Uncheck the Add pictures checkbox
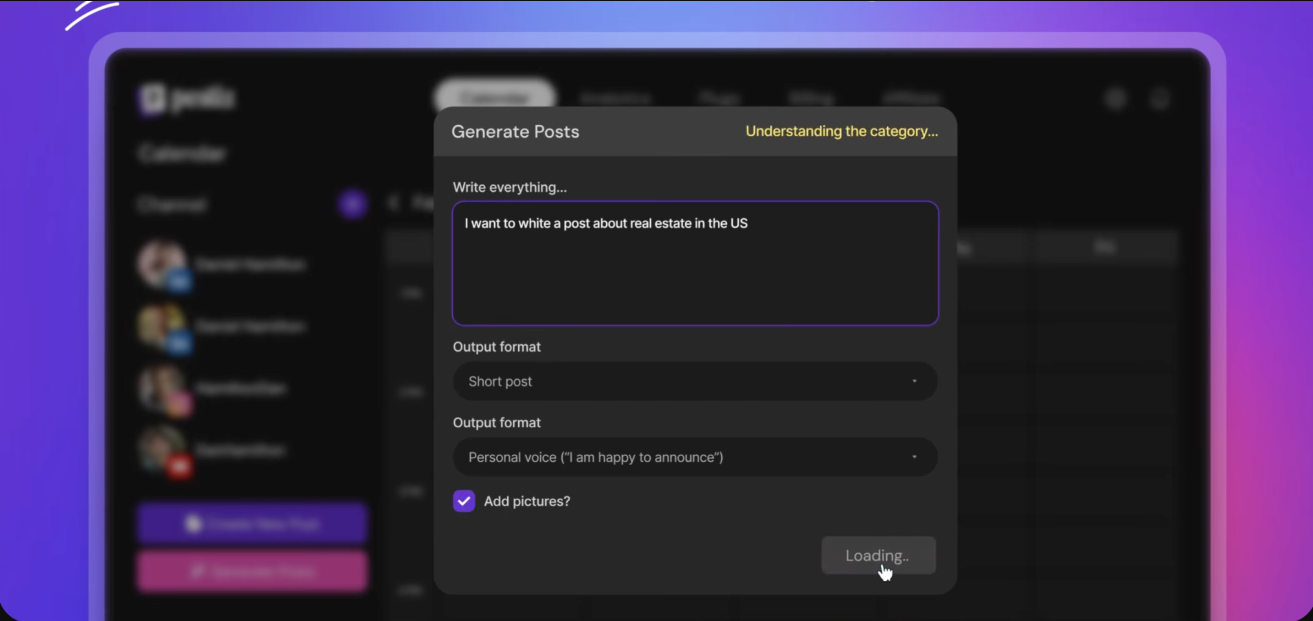The width and height of the screenshot is (1313, 621). 463,501
